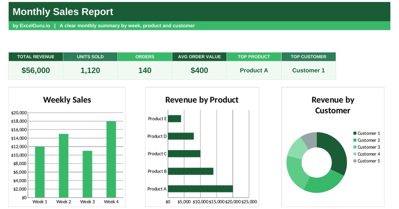Click the Product A bar in Revenue by Product
The height and width of the screenshot is (209, 399).
click(201, 189)
